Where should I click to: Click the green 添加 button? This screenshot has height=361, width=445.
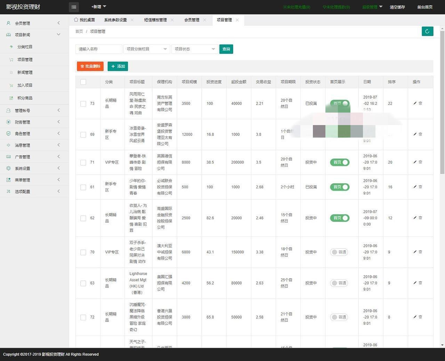coord(118,66)
